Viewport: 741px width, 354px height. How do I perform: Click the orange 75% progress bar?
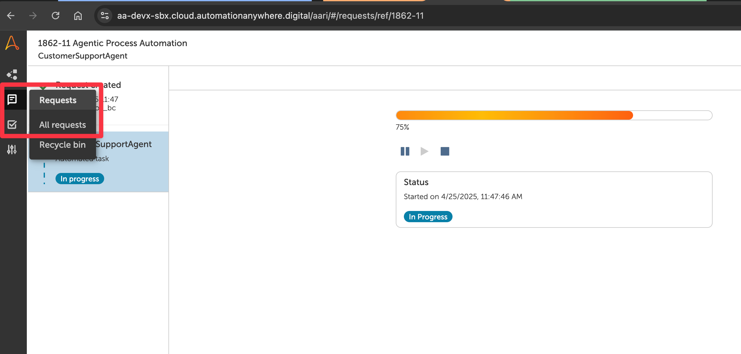point(554,115)
